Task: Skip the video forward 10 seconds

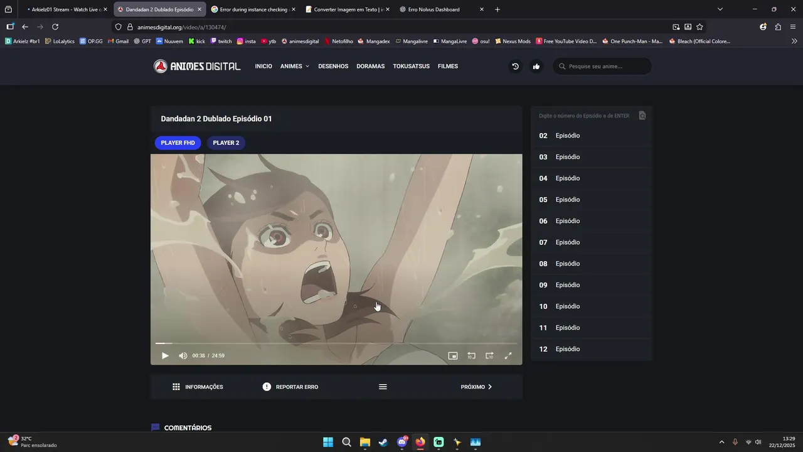Action: coord(489,356)
